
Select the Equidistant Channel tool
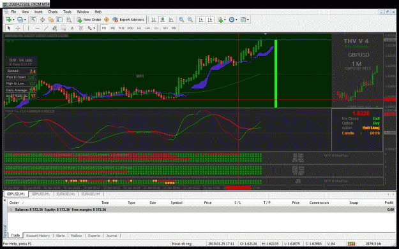[x=54, y=28]
